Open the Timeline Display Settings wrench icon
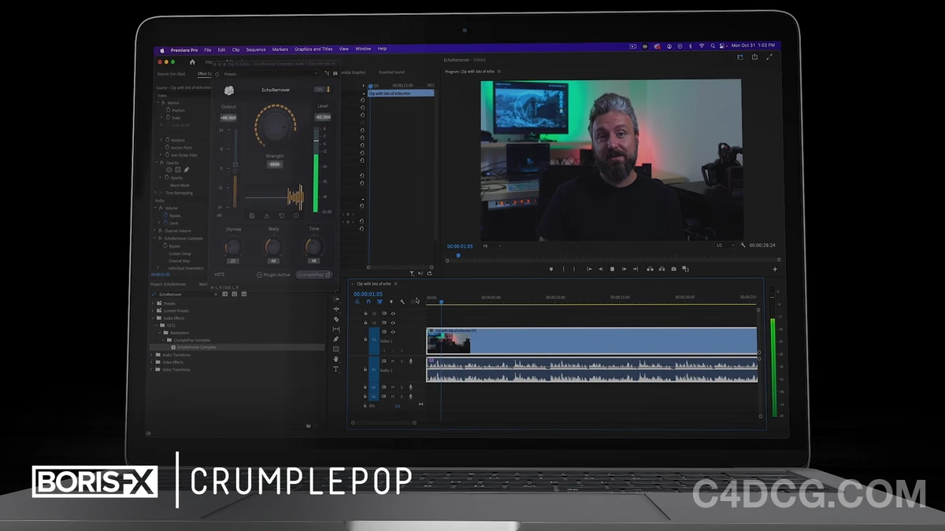The image size is (945, 531). coord(403,301)
